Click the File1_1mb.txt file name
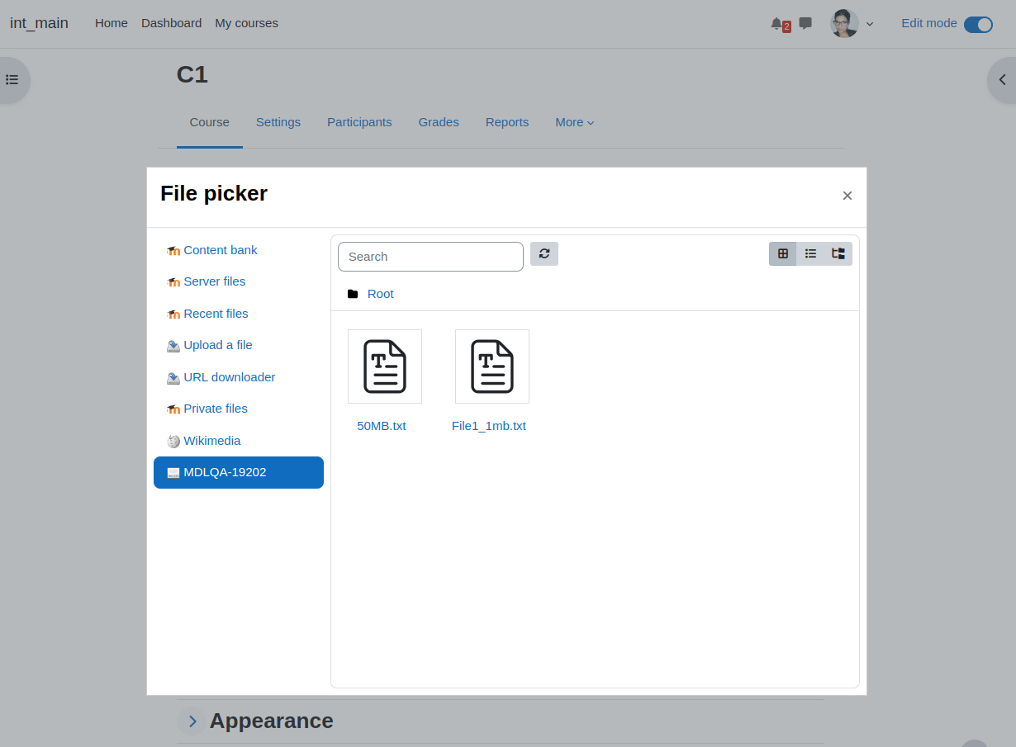 click(489, 426)
